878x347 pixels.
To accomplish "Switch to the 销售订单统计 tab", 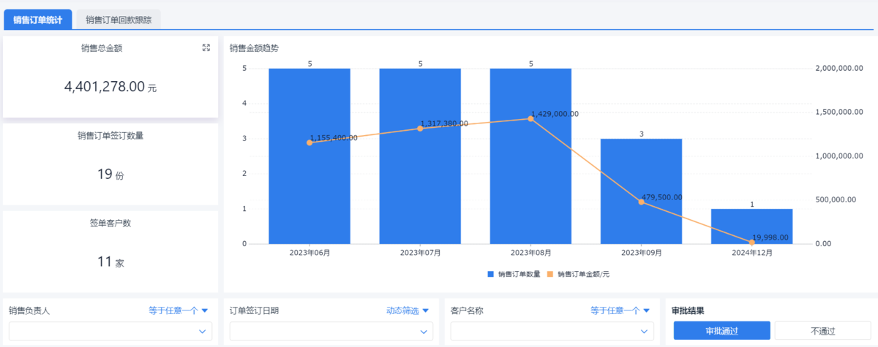I will (x=38, y=20).
